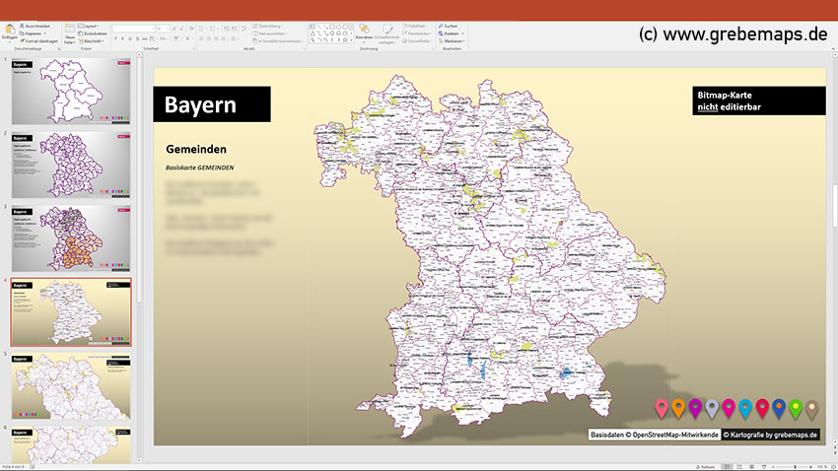Click the Neue Folie icon
838x471 pixels.
69,30
